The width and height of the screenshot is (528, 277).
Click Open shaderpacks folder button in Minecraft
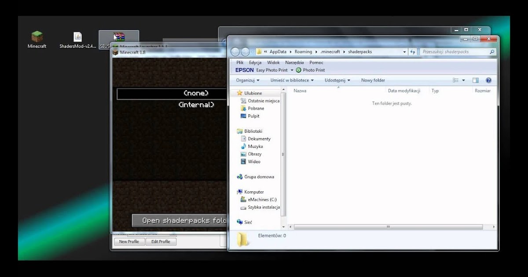tap(180, 220)
